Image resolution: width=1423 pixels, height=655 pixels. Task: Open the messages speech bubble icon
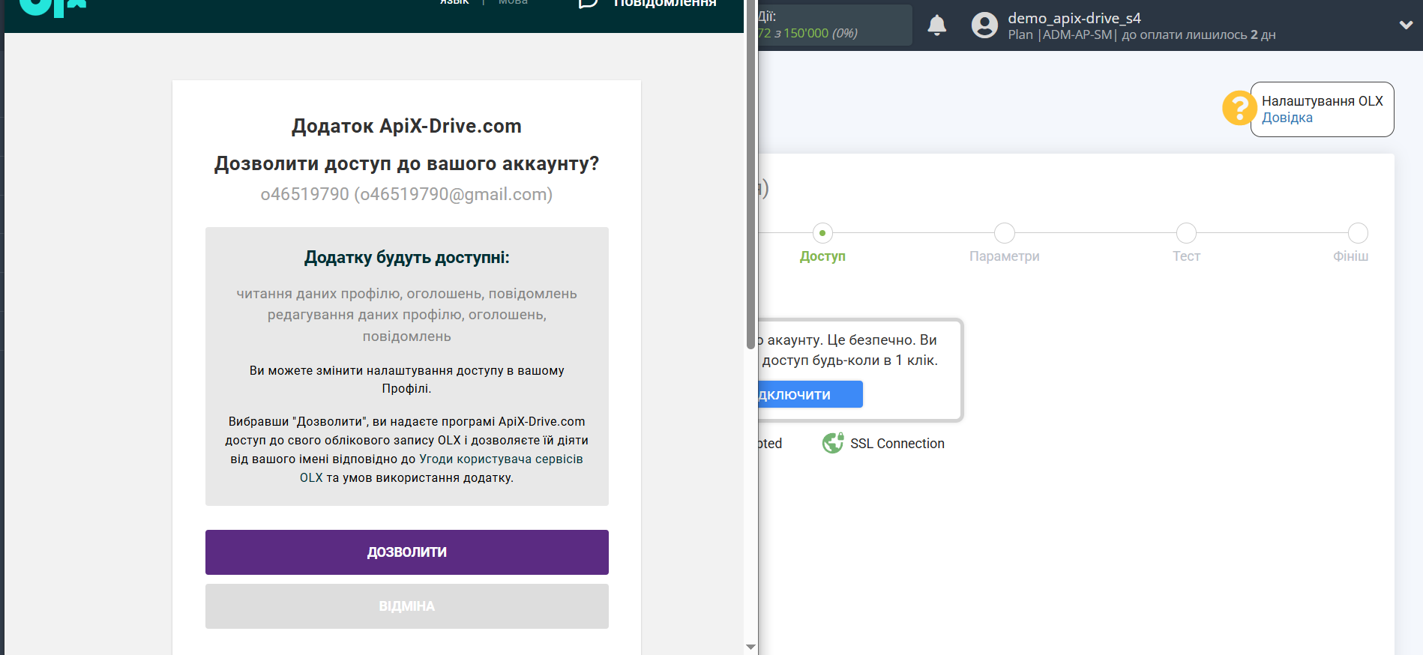click(x=589, y=4)
